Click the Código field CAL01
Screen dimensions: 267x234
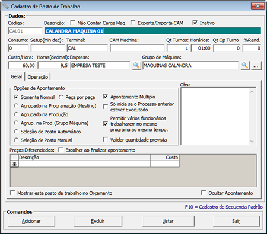(26, 31)
